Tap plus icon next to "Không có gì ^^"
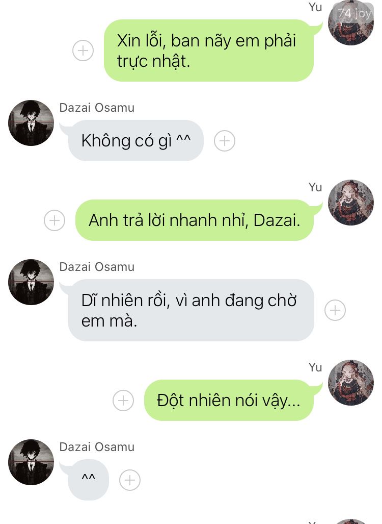Viewport: 382px width, 524px height. [225, 141]
